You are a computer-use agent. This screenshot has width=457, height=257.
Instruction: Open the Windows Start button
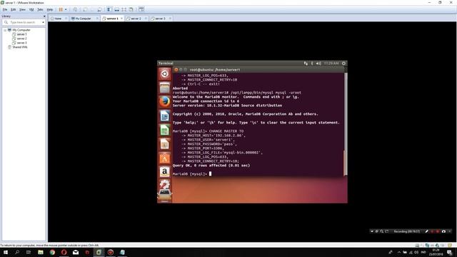[6, 252]
